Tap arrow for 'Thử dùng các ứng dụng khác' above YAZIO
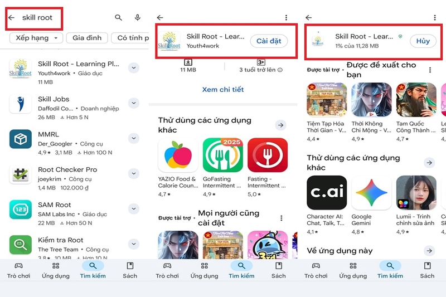This screenshot has width=446, height=297. point(281,125)
